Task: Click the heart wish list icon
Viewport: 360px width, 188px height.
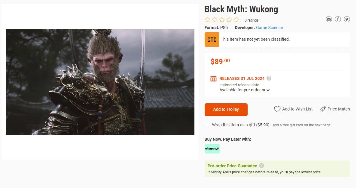Action: 277,109
